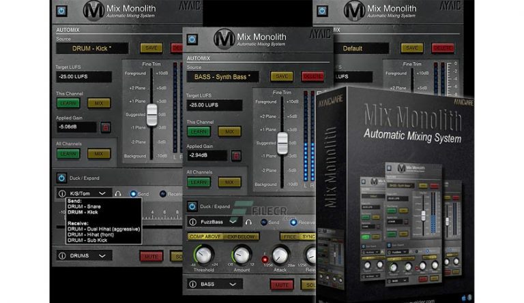
Task: Select Send radio button in FuzzBass row
Action: (264, 222)
